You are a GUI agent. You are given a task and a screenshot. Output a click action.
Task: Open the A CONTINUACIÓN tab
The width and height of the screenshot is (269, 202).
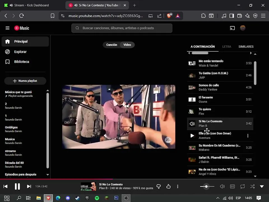click(203, 47)
